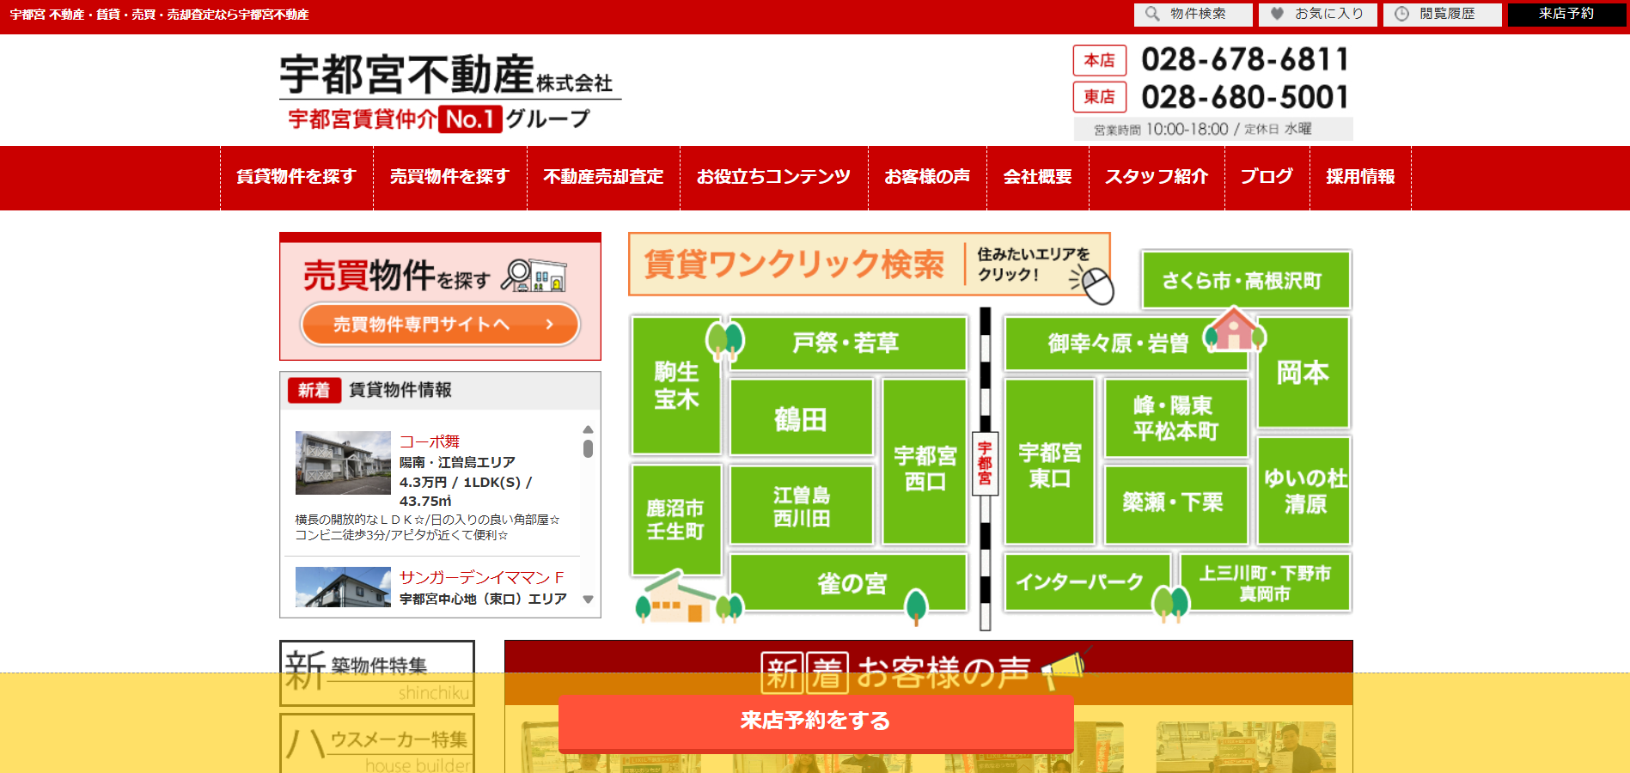The height and width of the screenshot is (773, 1630).
Task: Click the magnifier icon beside 物件検索
Action: tap(1152, 14)
